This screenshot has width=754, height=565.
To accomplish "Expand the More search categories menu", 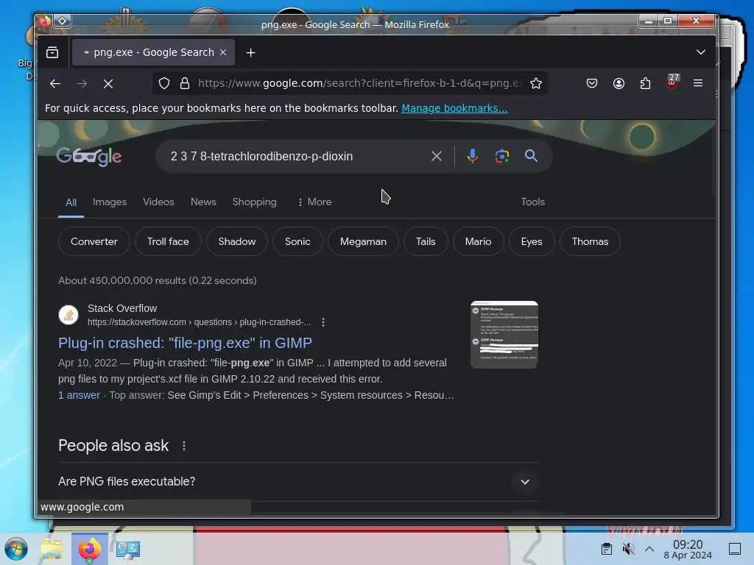I will pos(314,202).
